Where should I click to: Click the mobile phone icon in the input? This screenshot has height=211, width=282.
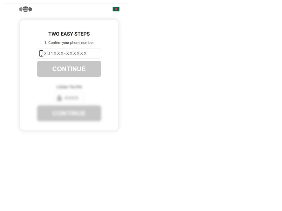[x=41, y=53]
